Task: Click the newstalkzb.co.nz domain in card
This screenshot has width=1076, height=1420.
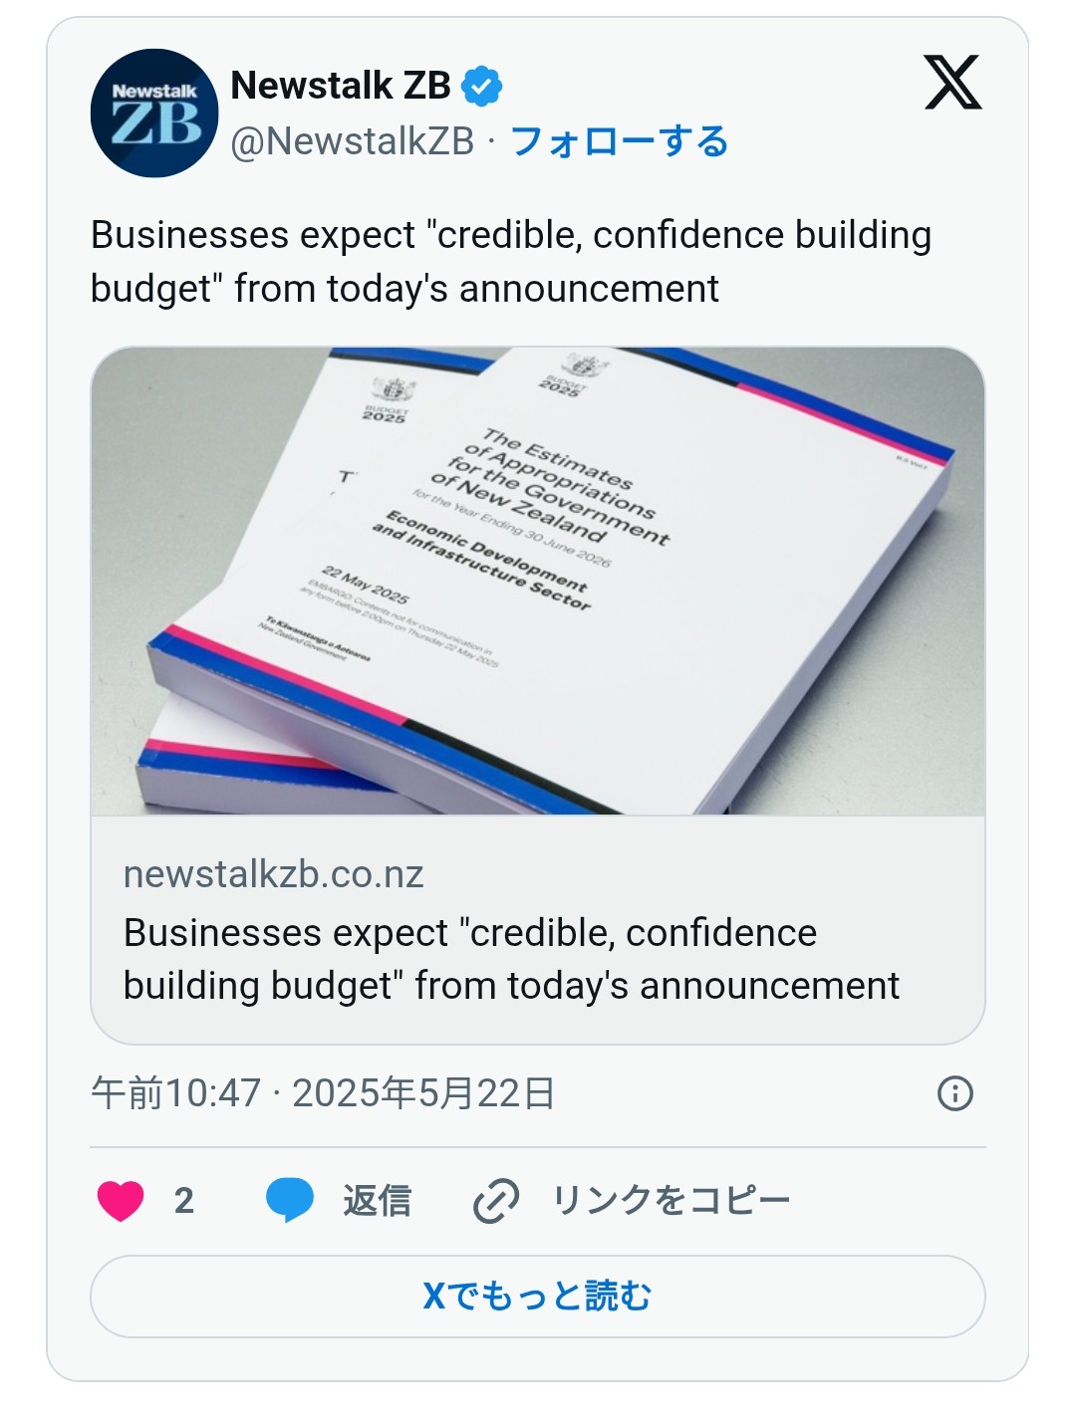Action: coord(273,874)
